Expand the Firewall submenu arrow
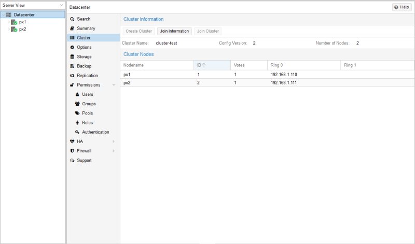415x244 pixels. 114,151
